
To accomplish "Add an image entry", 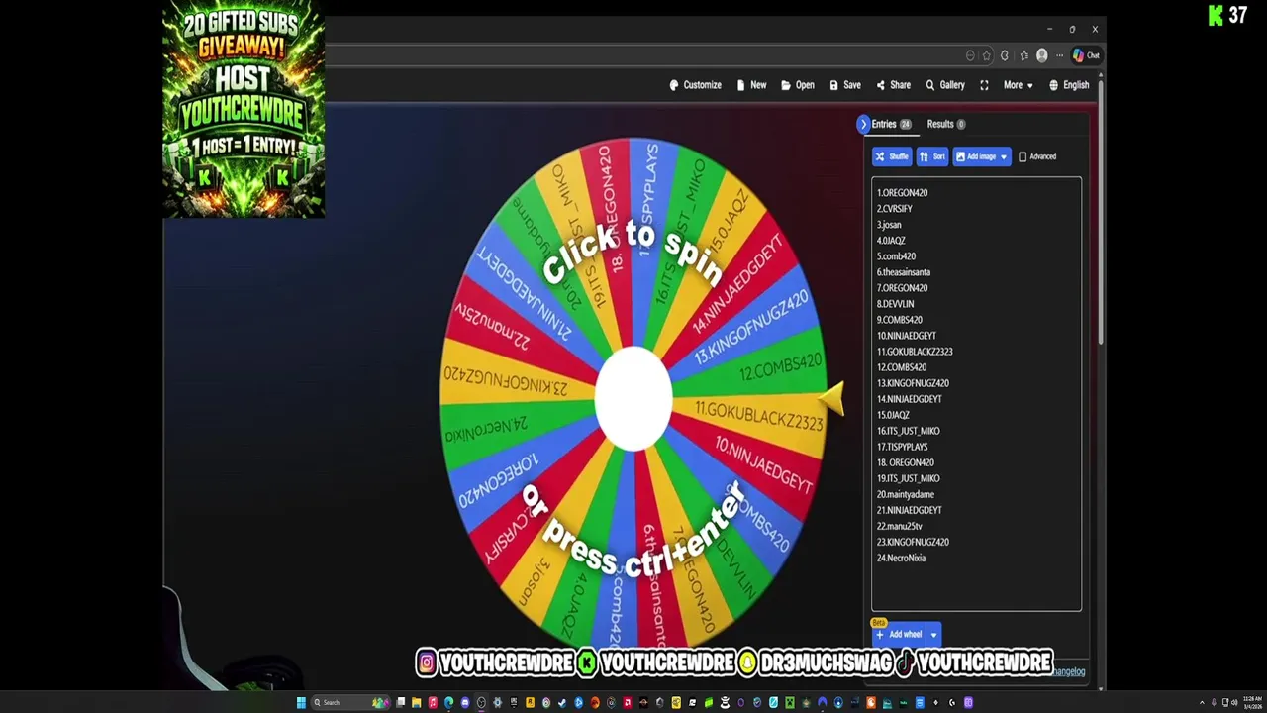I will point(976,156).
